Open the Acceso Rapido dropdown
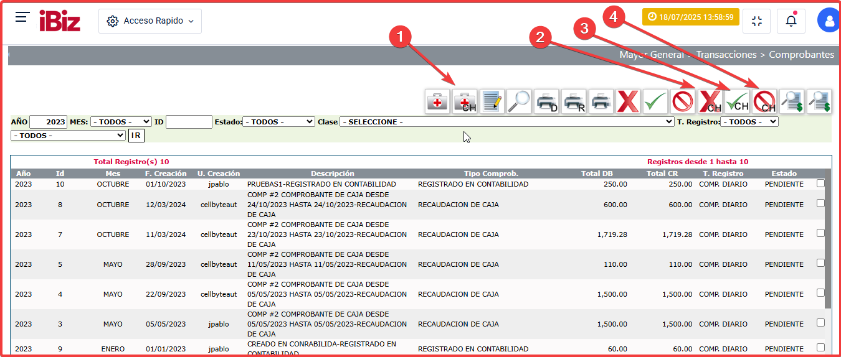841x357 pixels. click(150, 21)
